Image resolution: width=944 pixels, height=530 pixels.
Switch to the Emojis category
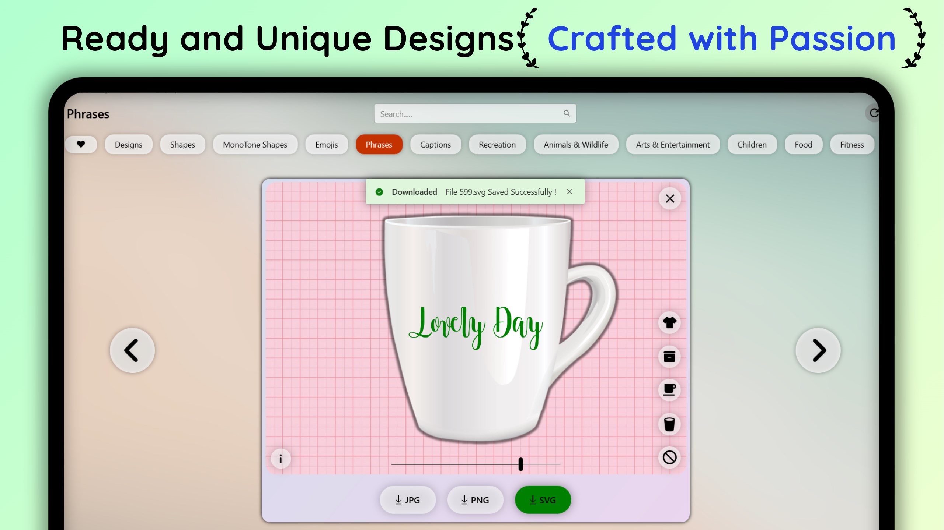point(326,144)
